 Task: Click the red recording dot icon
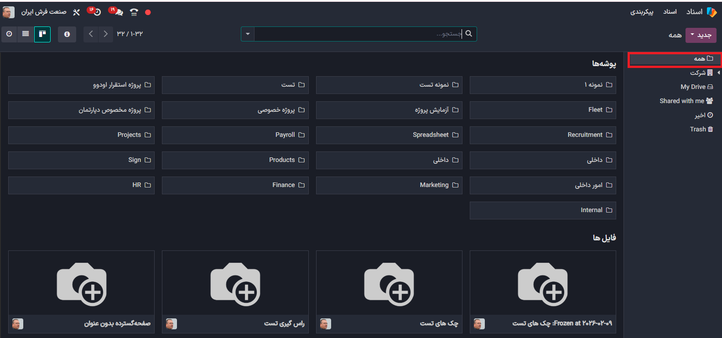(148, 12)
